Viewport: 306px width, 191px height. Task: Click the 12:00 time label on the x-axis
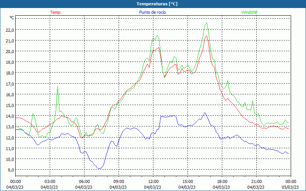pyautogui.click(x=153, y=182)
